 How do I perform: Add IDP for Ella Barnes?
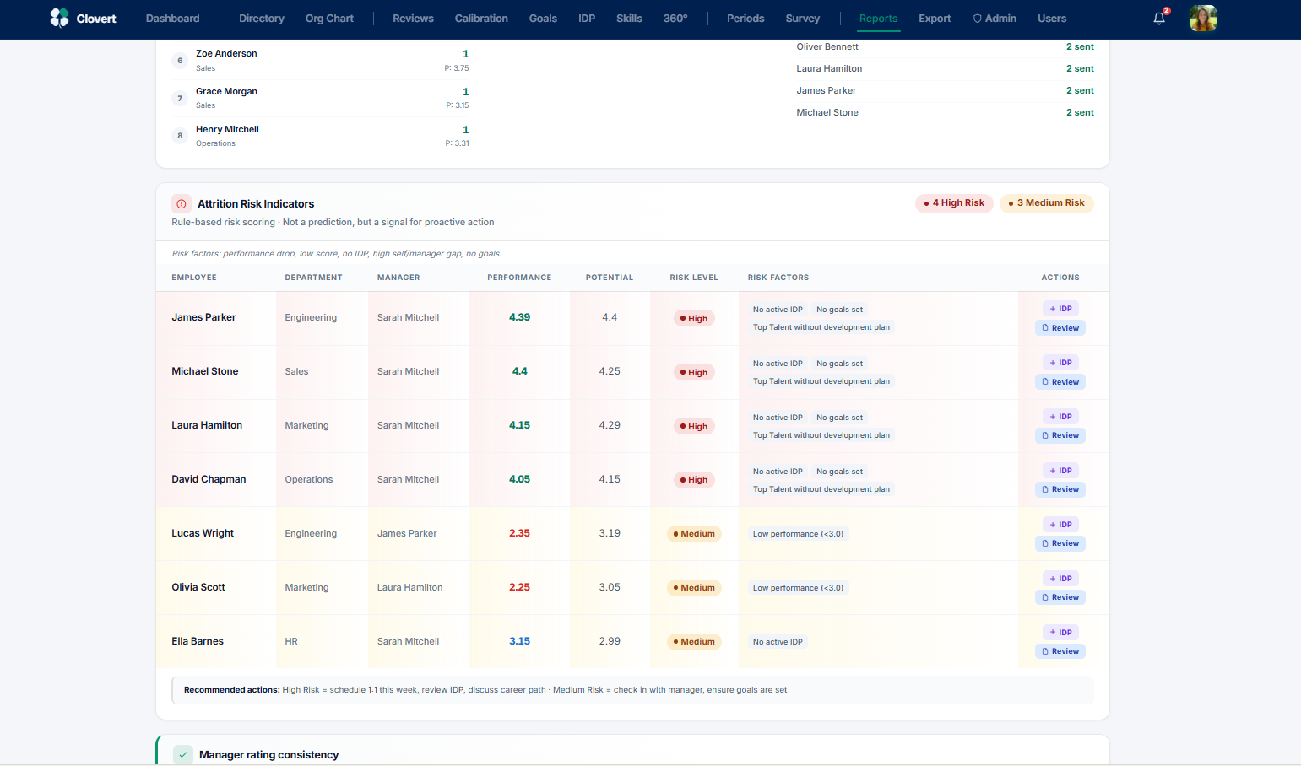[x=1060, y=633]
